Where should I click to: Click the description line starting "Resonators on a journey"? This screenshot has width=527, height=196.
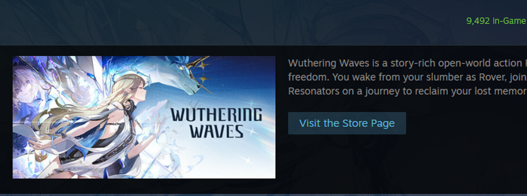407,91
